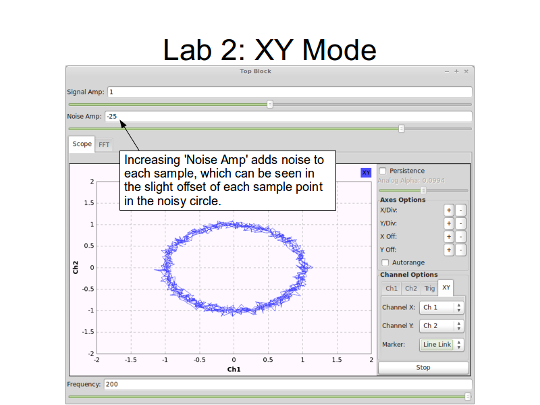Decrease Y/Div with minus button
The height and width of the screenshot is (405, 540).
pyautogui.click(x=460, y=223)
